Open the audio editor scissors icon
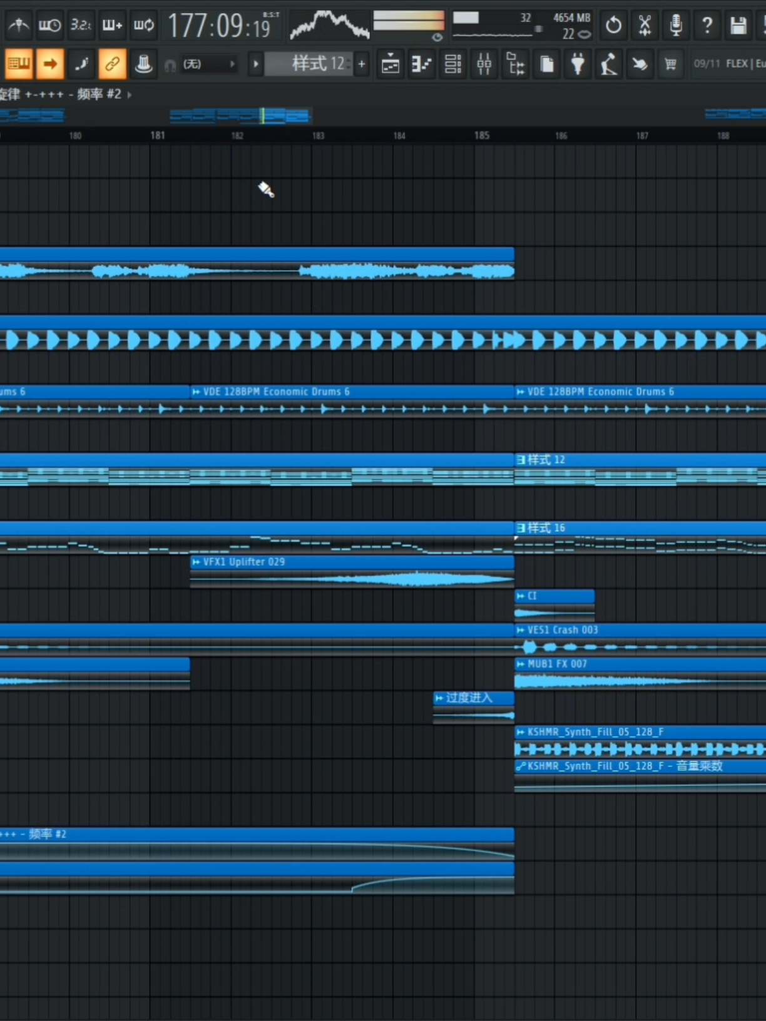Viewport: 766px width, 1021px height. [645, 25]
